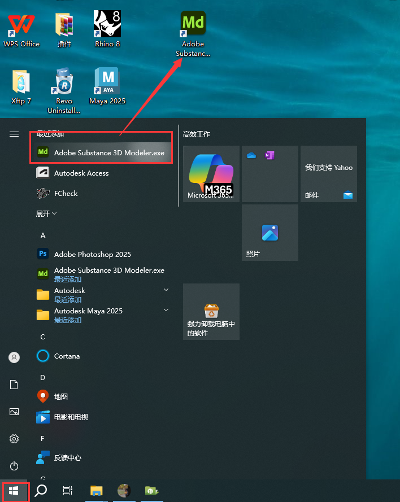Open the 插件 folder on desktop
This screenshot has height=502, width=400.
[x=64, y=29]
